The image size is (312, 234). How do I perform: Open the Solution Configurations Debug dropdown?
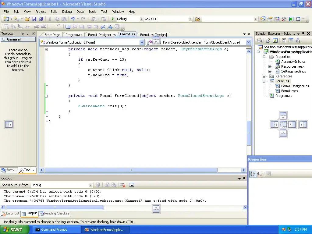click(x=141, y=19)
